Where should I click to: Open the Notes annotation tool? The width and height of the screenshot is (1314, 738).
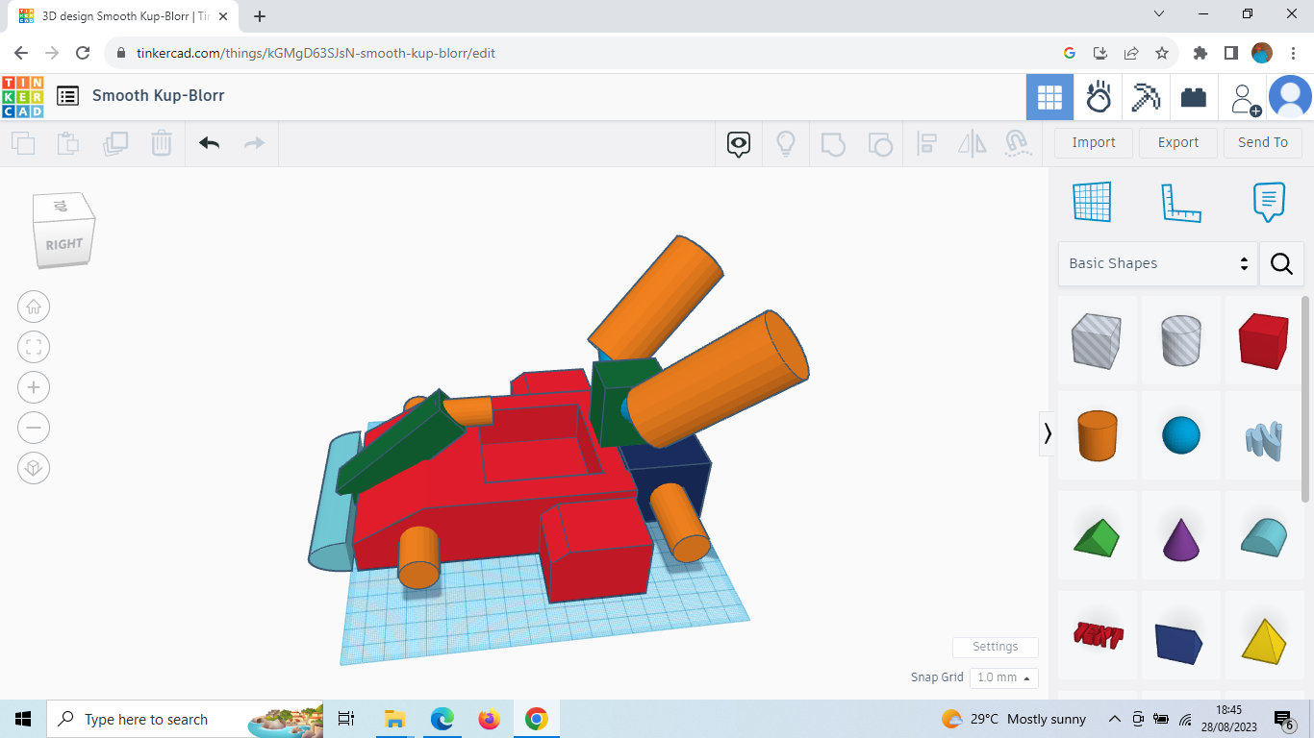coord(1268,202)
